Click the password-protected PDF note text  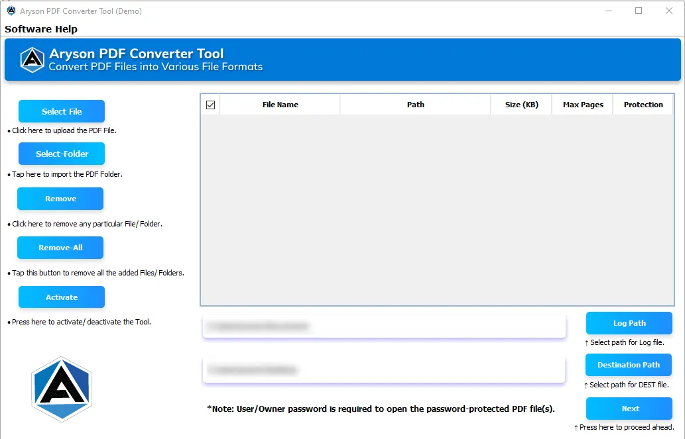381,409
